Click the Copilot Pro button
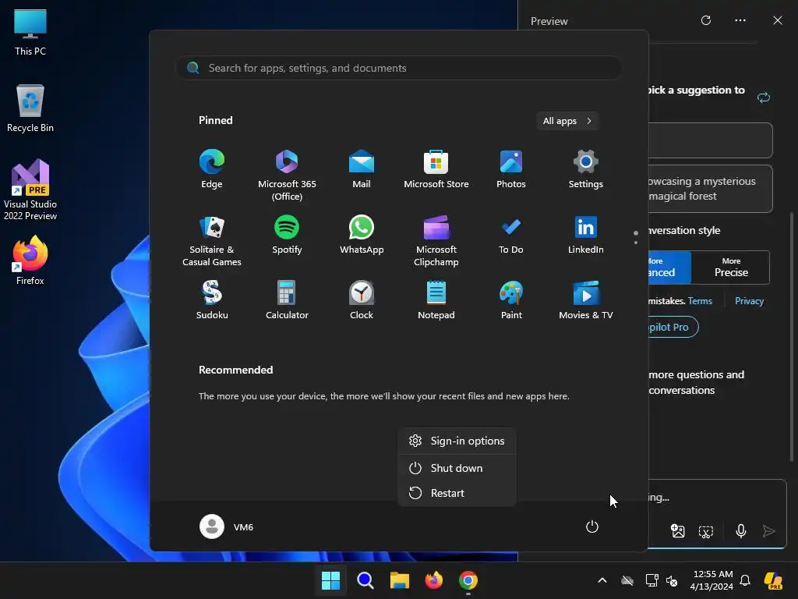Screen dimensions: 798x599 (673, 327)
